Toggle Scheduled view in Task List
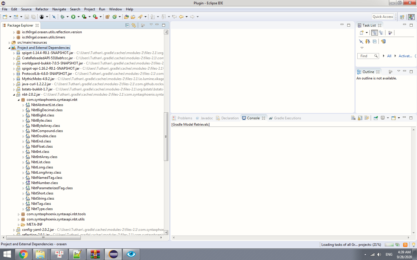This screenshot has height=260, width=417. 381,33
